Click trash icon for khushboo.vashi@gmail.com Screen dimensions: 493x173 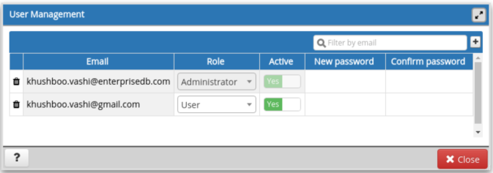tap(16, 105)
